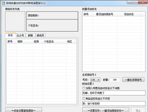Click the 一键生成微信号 button

pos(133,80)
